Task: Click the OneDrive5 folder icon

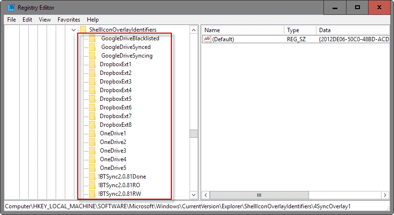Action: 92,168
